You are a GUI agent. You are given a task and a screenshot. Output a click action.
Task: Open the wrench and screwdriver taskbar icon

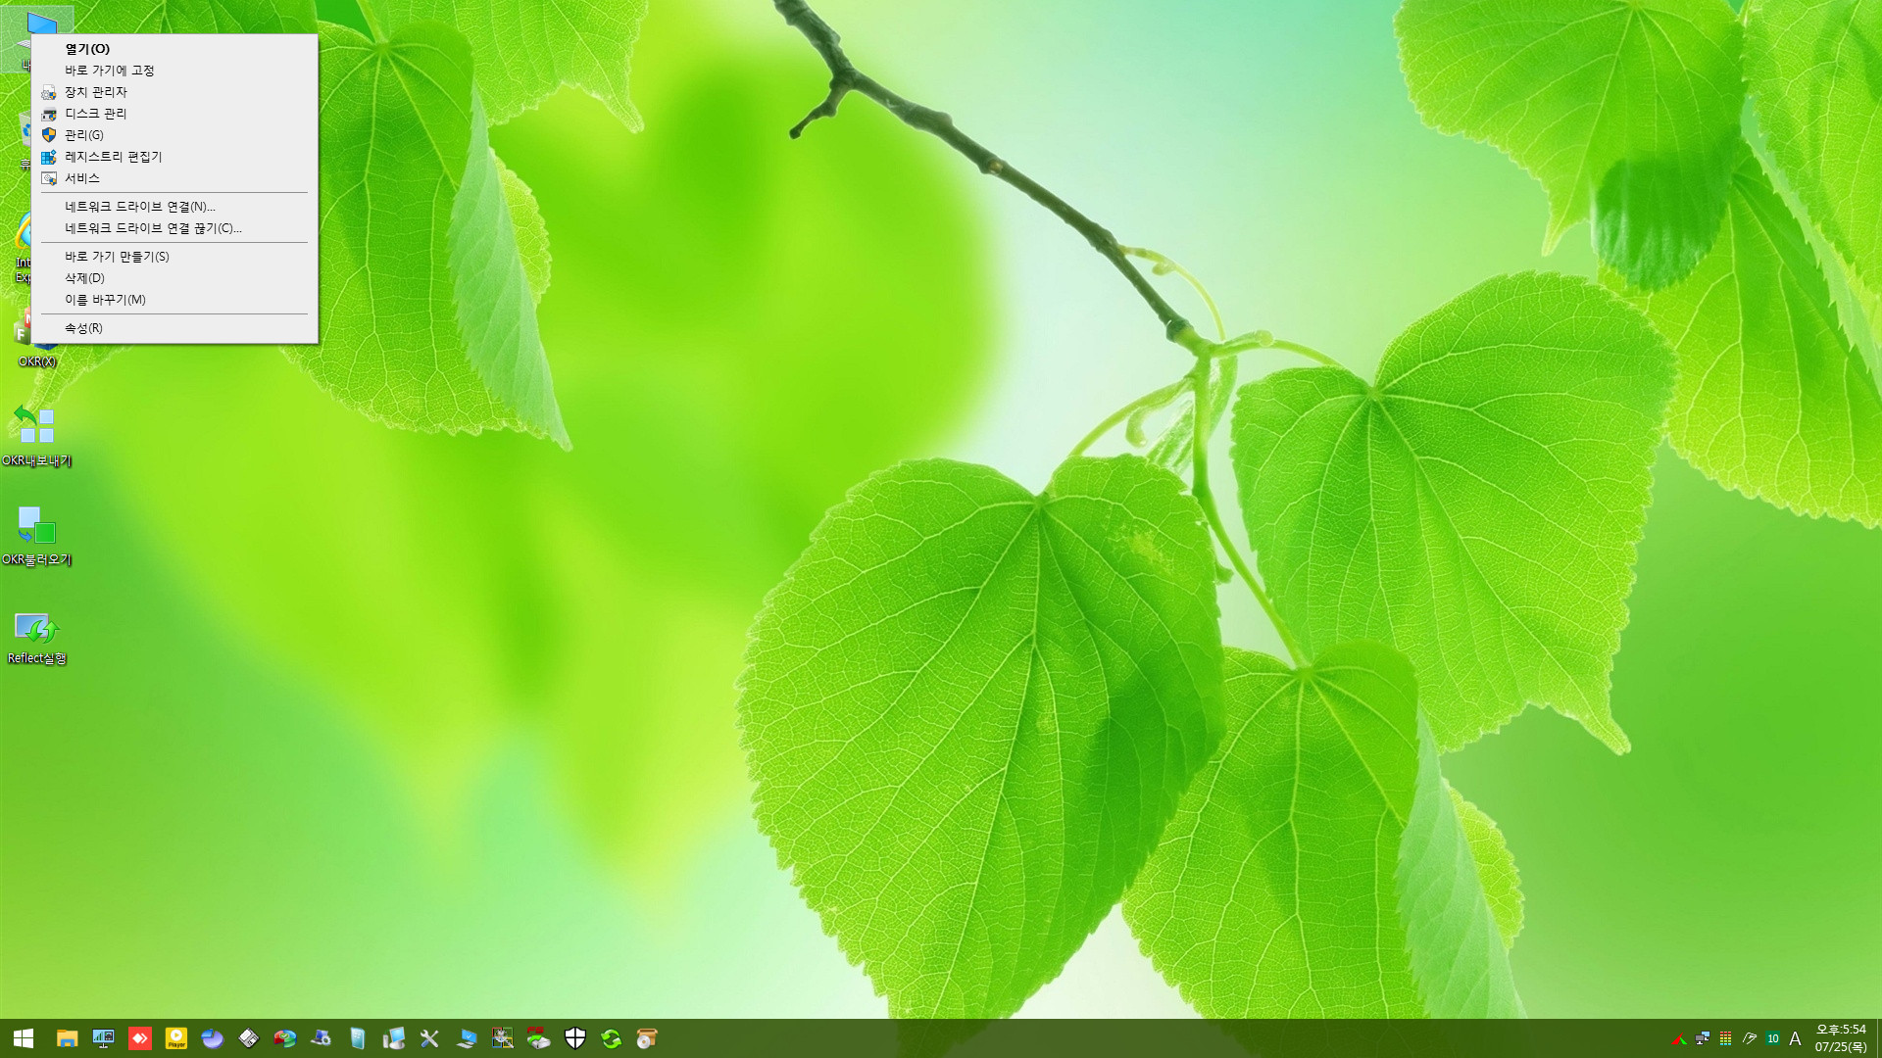pos(429,1038)
